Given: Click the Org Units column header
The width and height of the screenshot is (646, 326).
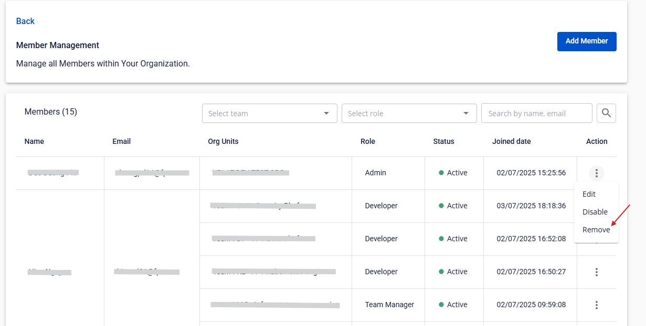Looking at the screenshot, I should 223,141.
